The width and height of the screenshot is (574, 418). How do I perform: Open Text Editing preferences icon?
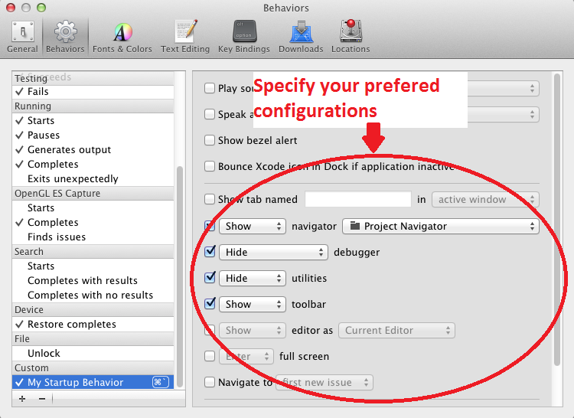point(185,37)
